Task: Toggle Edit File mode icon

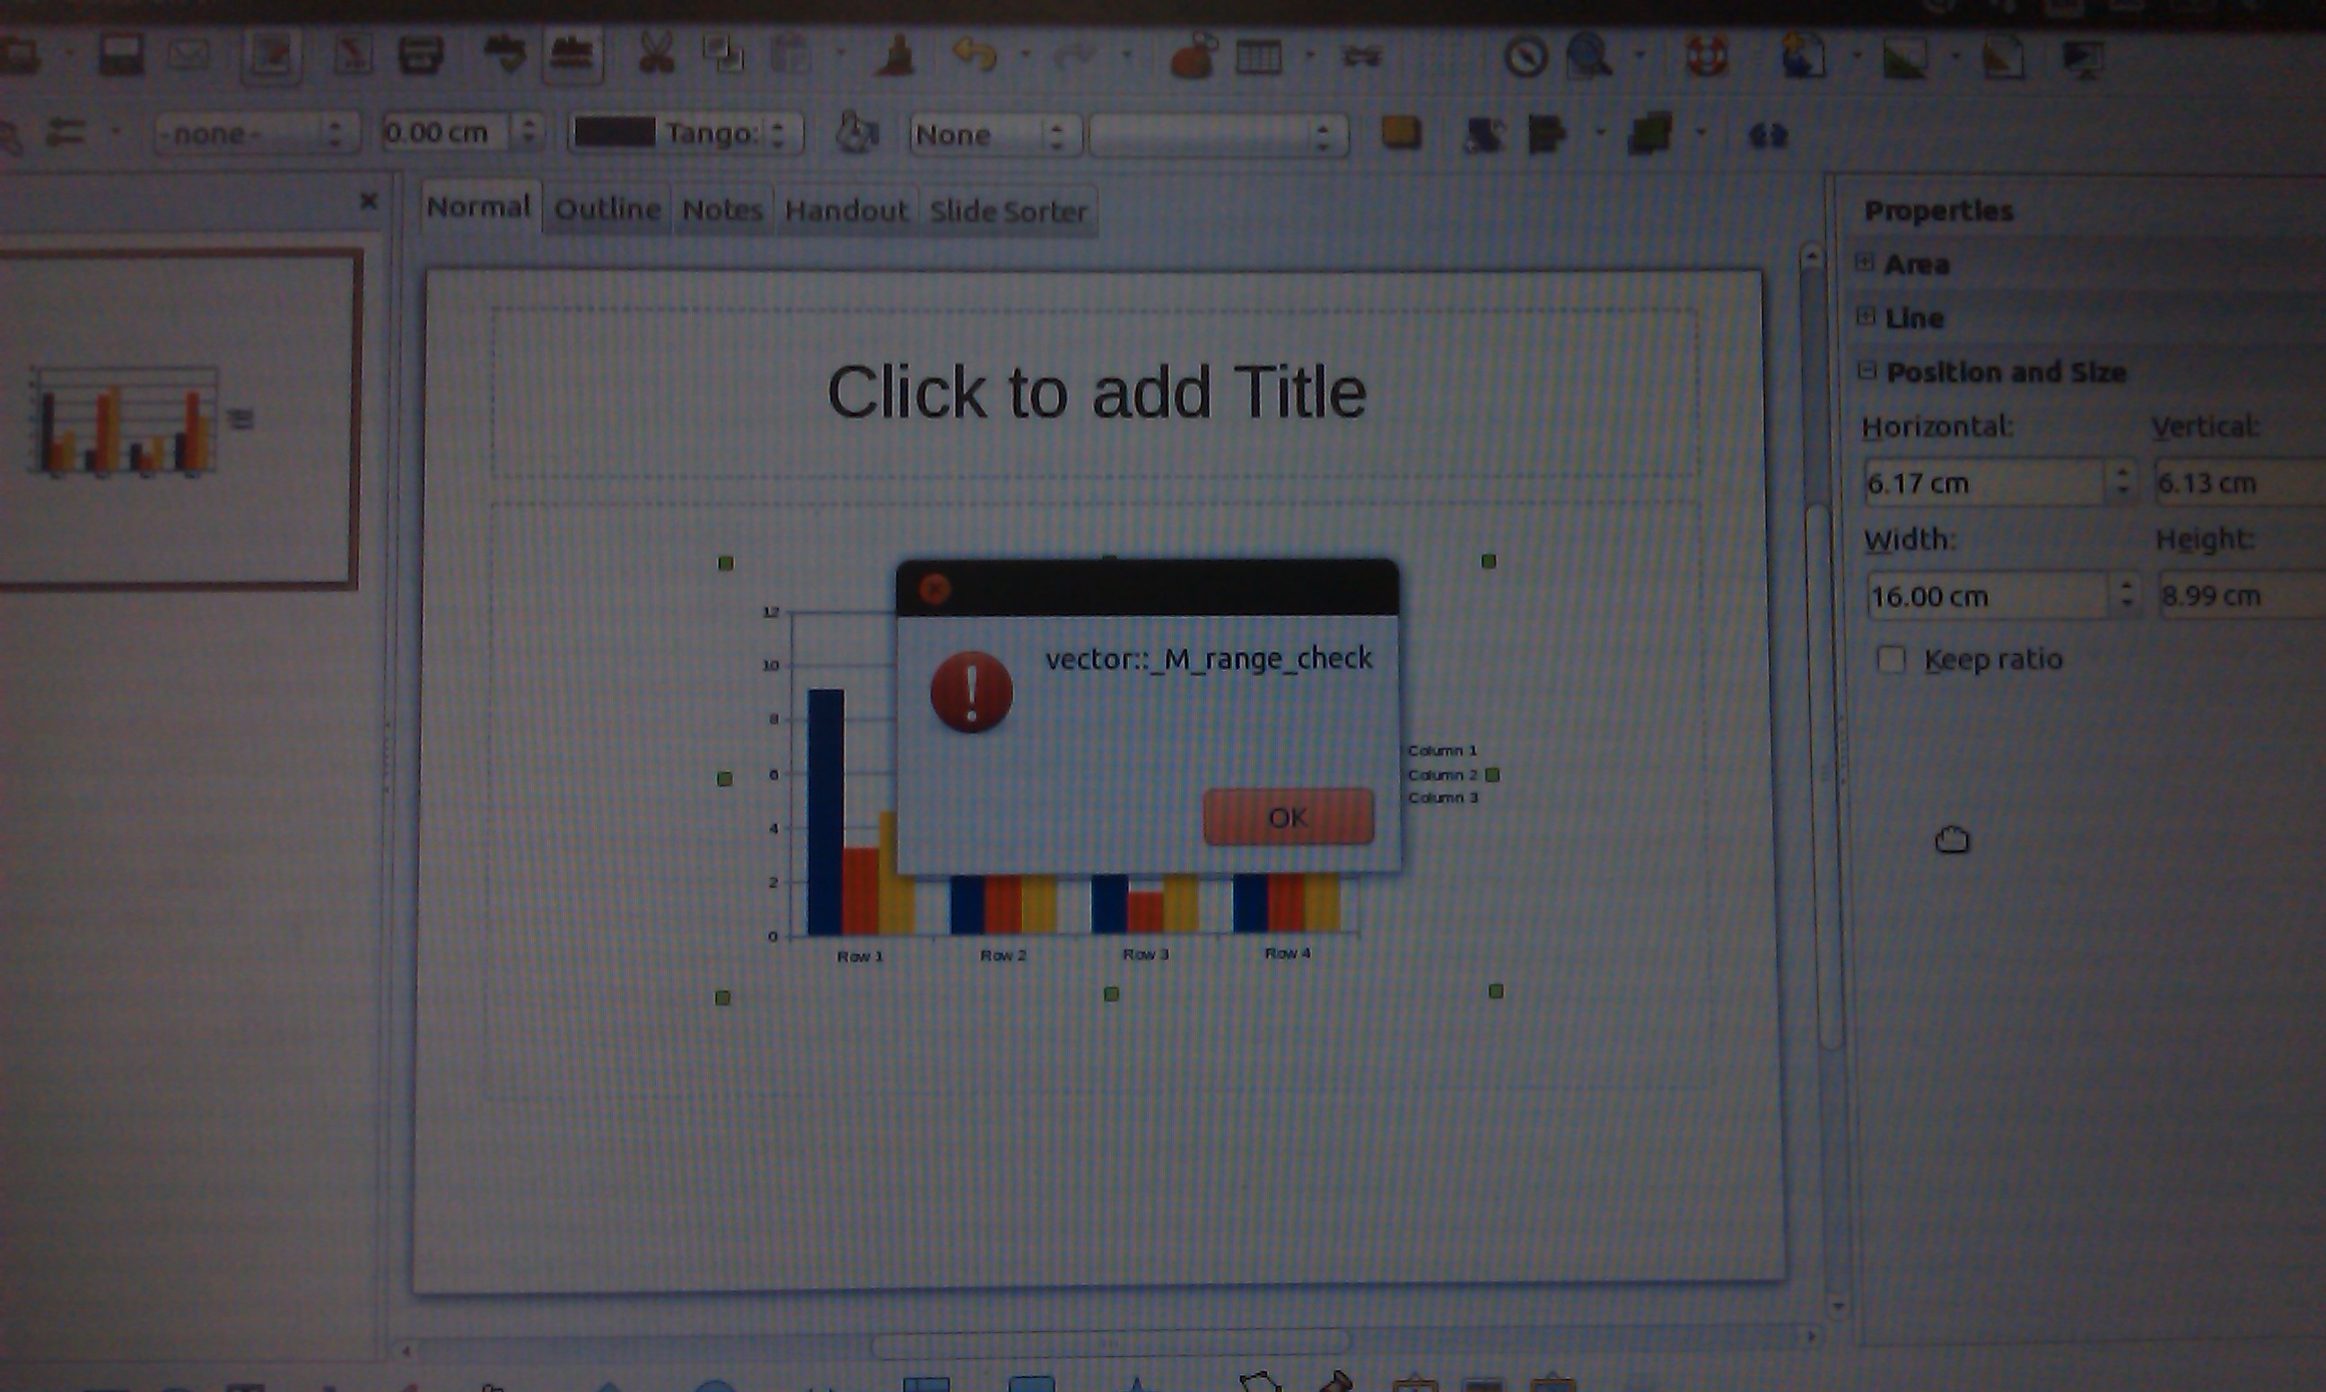Action: (271, 57)
